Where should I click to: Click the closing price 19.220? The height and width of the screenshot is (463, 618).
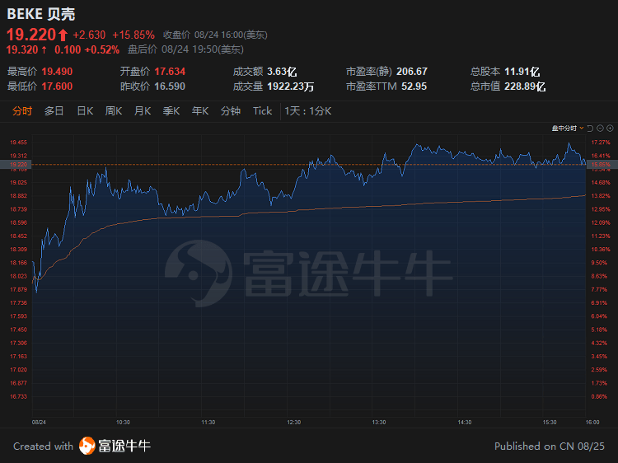(31, 35)
